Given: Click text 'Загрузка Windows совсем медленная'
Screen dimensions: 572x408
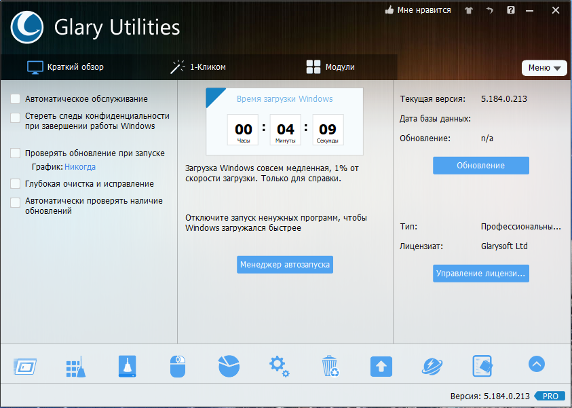Looking at the screenshot, I should tap(256, 168).
